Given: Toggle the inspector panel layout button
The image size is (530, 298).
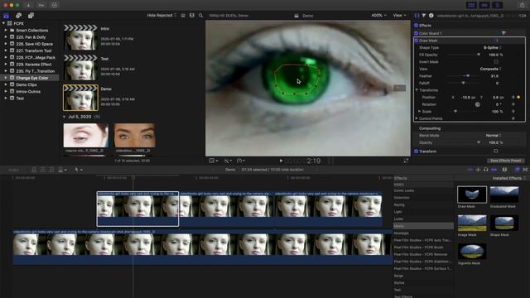Looking at the screenshot, I should click(497, 5).
